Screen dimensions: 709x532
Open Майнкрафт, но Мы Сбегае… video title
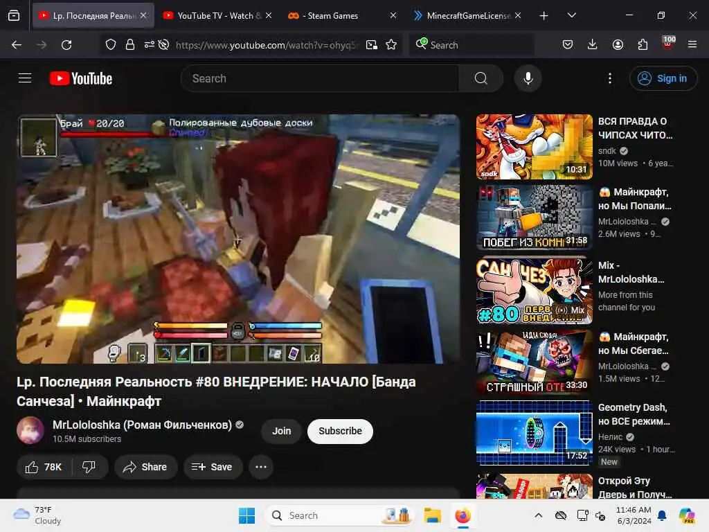[634, 344]
